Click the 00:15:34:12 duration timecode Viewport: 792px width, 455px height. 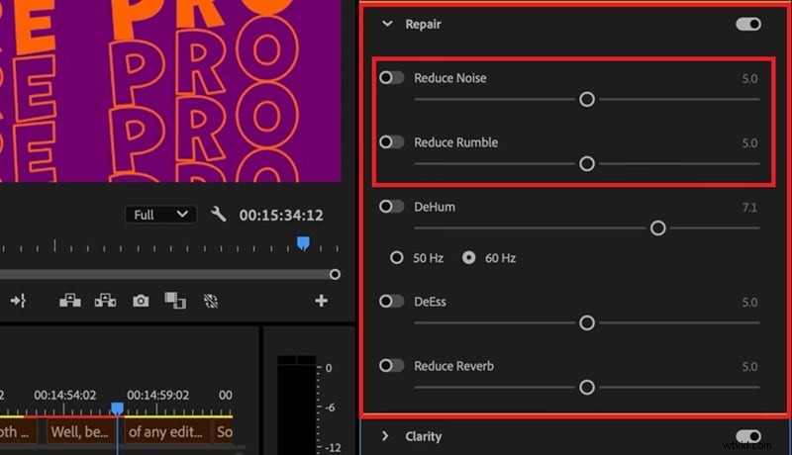coord(281,216)
